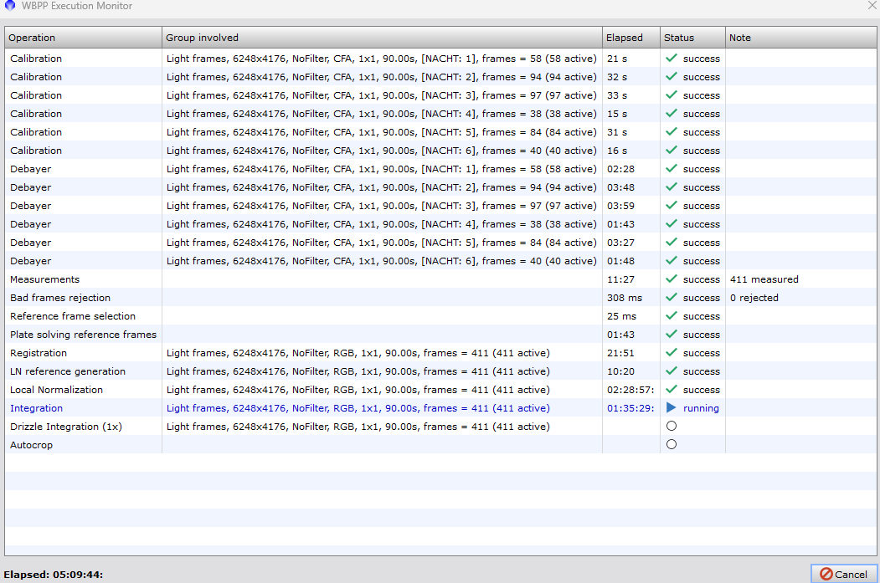Click the 11:27 Measurements elapsed time

[620, 279]
